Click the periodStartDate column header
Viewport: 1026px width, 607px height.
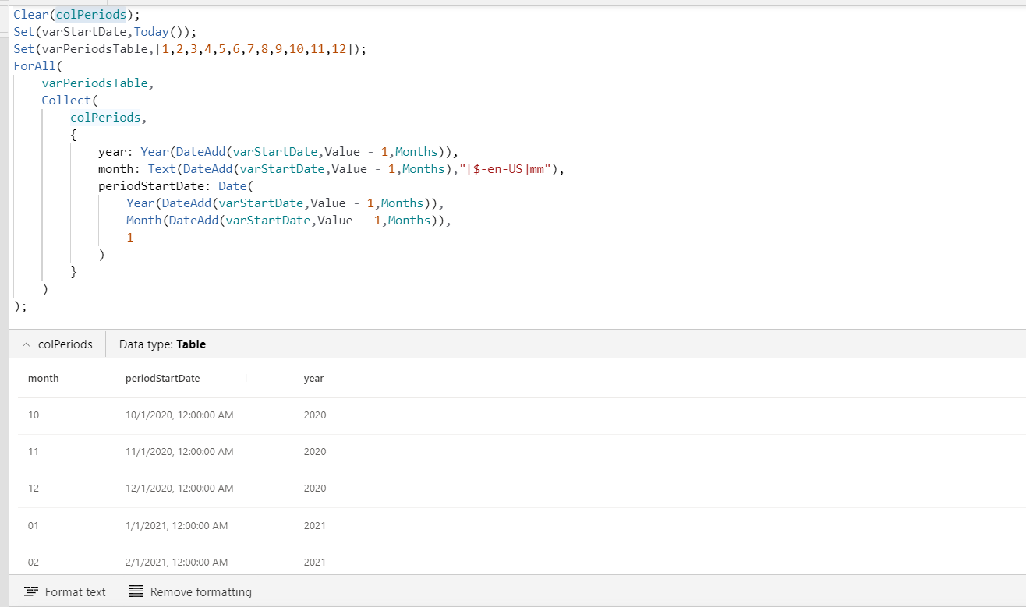pos(162,379)
